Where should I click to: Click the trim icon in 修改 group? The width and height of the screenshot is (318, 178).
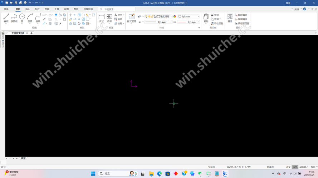click(x=75, y=15)
